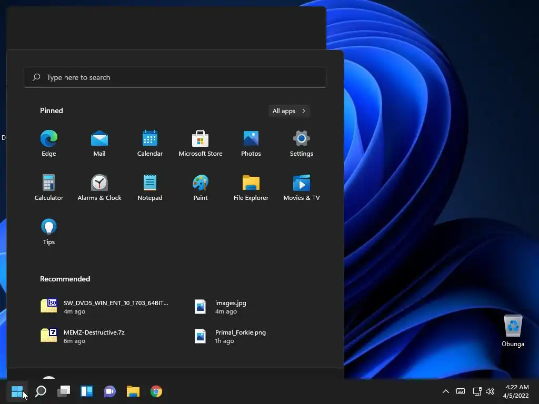Viewport: 539px width, 404px height.
Task: Launch the Mail app
Action: pyautogui.click(x=99, y=143)
